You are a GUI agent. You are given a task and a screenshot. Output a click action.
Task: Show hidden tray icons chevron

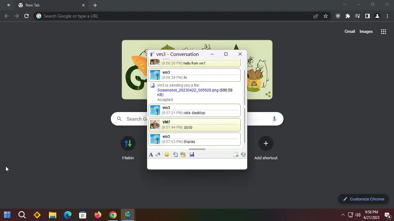[343, 215]
